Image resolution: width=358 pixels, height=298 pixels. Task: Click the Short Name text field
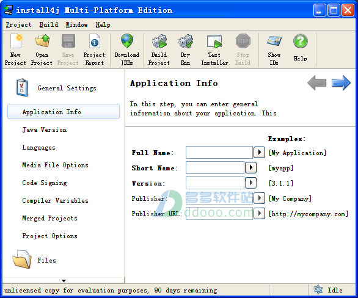click(215, 167)
